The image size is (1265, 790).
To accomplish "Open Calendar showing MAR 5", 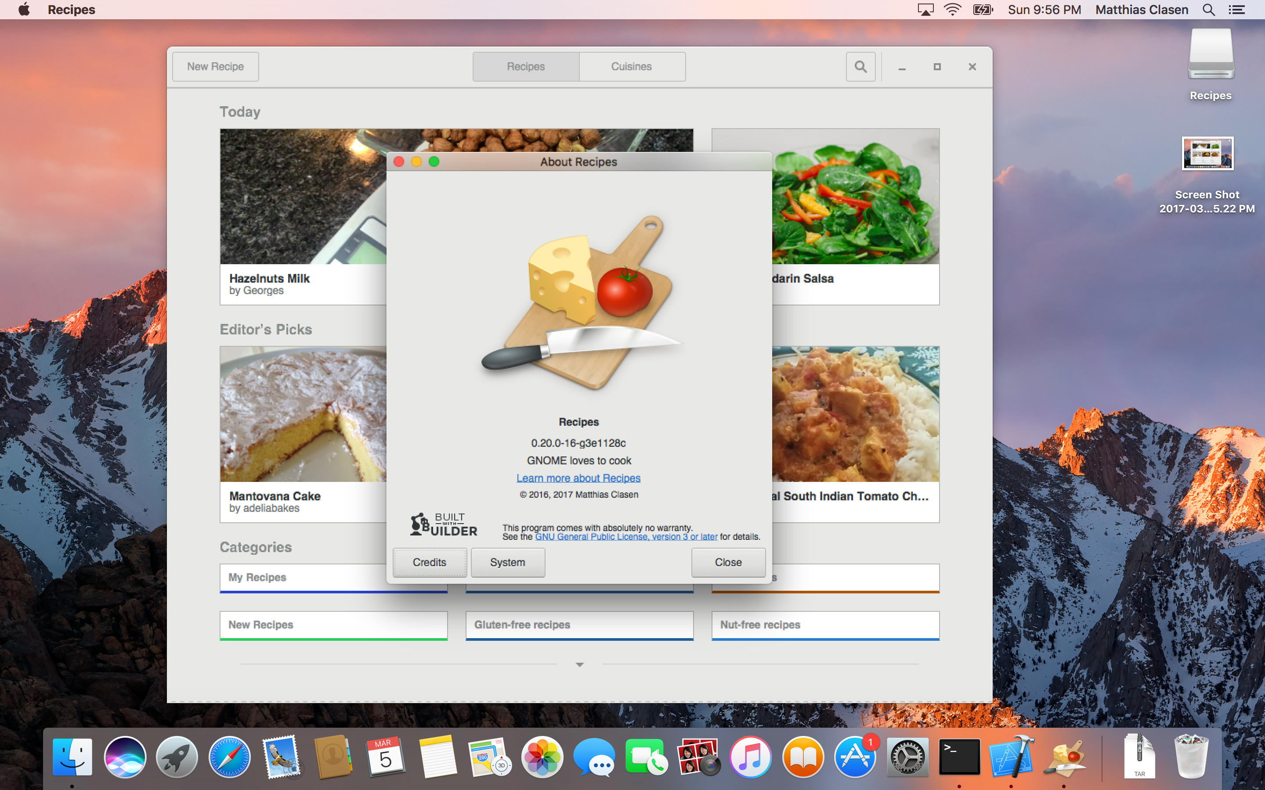I will point(385,757).
